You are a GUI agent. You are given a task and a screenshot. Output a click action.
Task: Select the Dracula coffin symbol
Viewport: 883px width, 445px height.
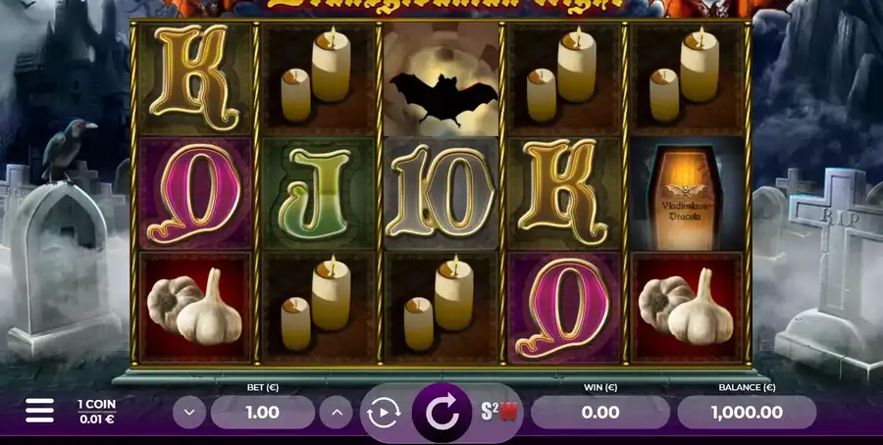[687, 194]
